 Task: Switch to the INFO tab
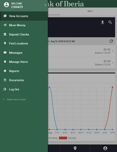(x=90, y=11)
